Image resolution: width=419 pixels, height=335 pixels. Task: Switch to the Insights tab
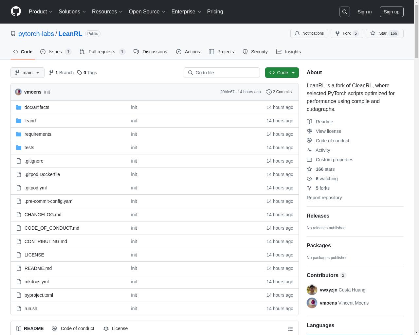point(288,52)
